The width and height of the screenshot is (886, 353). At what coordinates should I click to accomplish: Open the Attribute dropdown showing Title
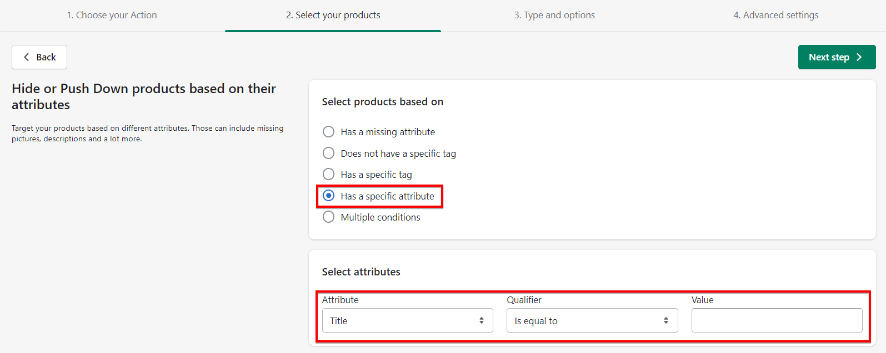click(407, 320)
